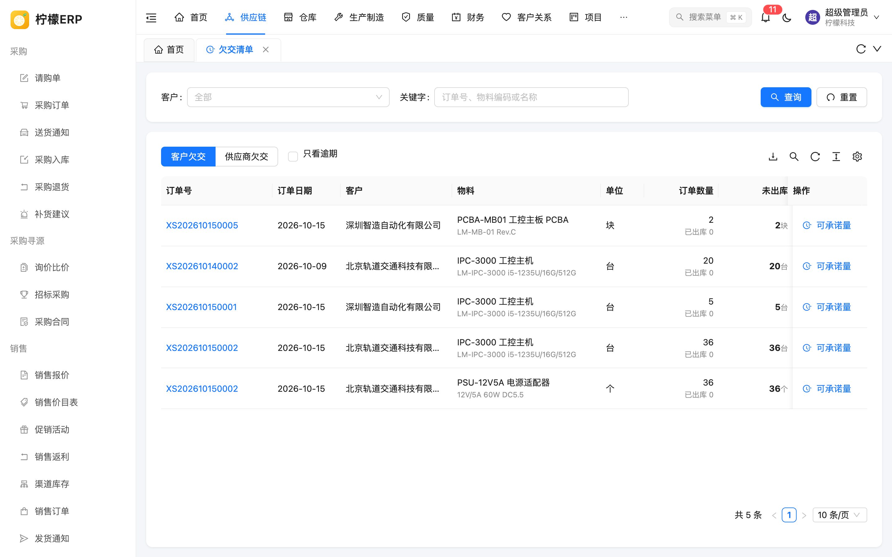Screen dimensions: 892x557
Task: Expand the 超级管理员 user menu arrow
Action: pos(877,17)
